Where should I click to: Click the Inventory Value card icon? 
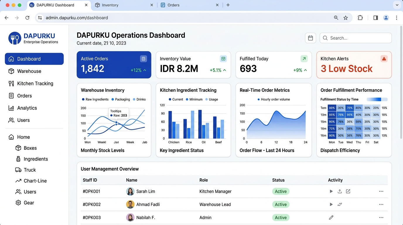tap(223, 59)
